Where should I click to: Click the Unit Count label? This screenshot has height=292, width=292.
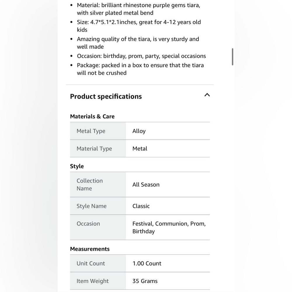coord(91,263)
